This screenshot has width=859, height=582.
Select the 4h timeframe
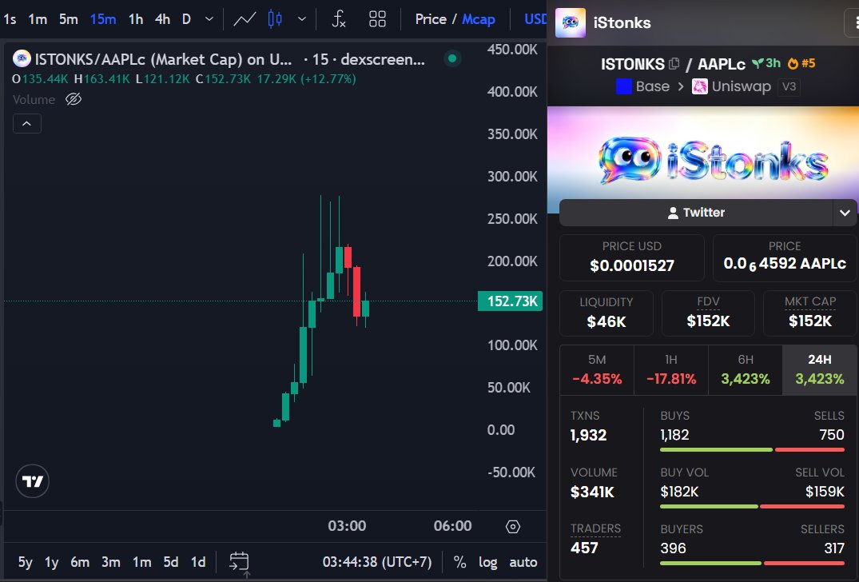coord(162,19)
